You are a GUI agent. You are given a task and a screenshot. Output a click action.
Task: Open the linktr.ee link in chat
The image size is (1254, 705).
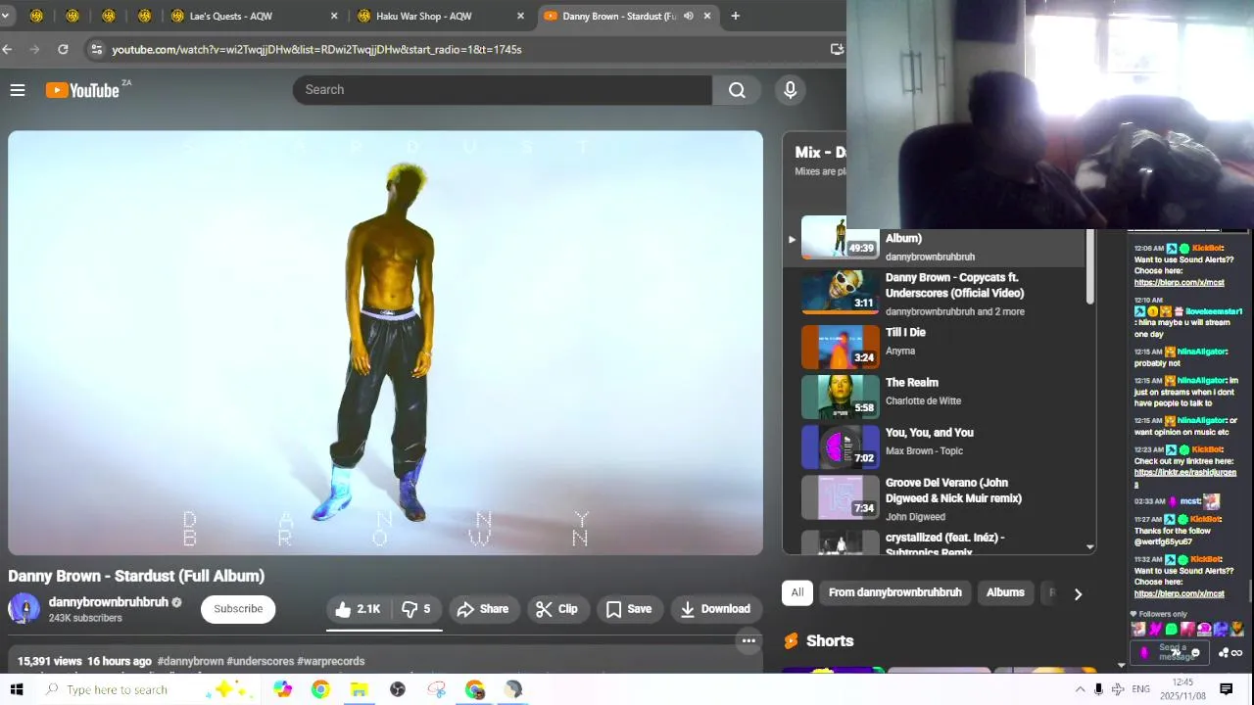point(1184,477)
